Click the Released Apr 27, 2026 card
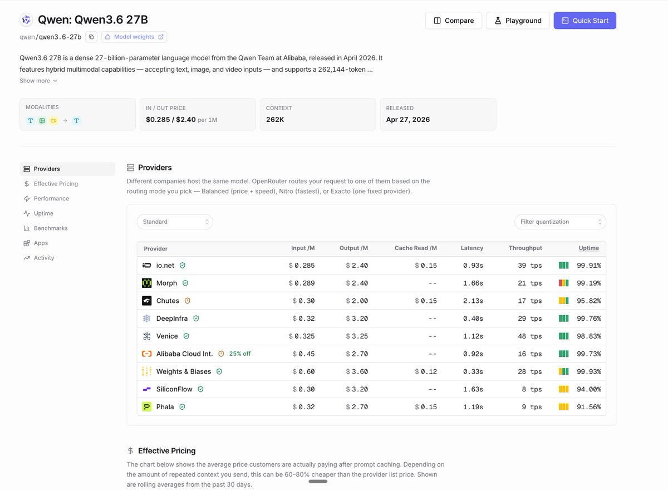Viewport: 668px width, 490px height. click(x=438, y=115)
